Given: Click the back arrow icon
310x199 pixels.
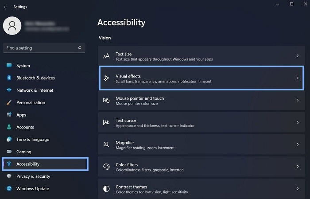Looking at the screenshot, I should click(x=5, y=7).
